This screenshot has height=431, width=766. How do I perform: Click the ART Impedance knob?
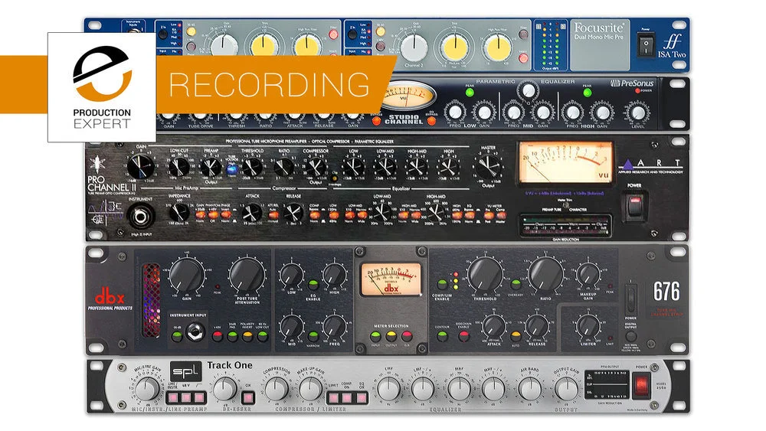pos(178,212)
